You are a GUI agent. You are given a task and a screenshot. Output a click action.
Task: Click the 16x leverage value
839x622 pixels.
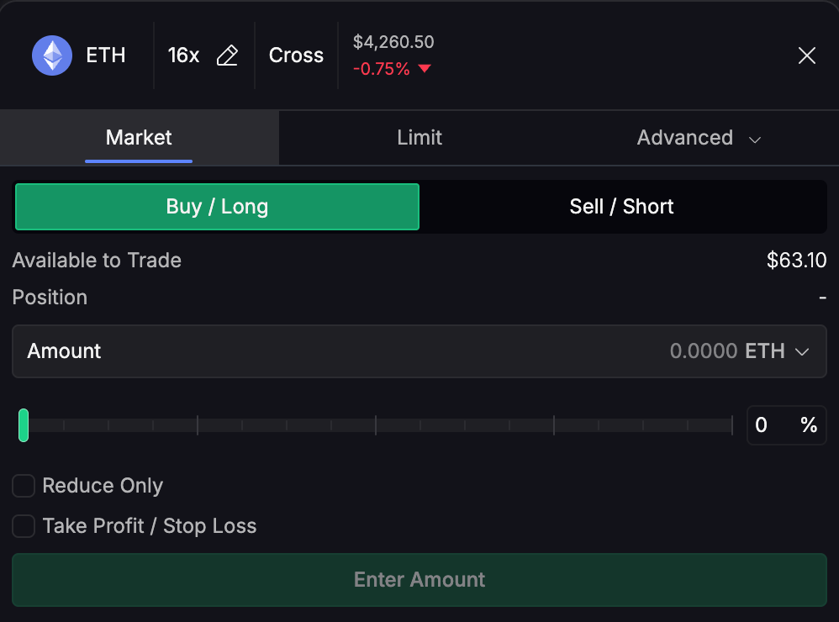tap(183, 55)
